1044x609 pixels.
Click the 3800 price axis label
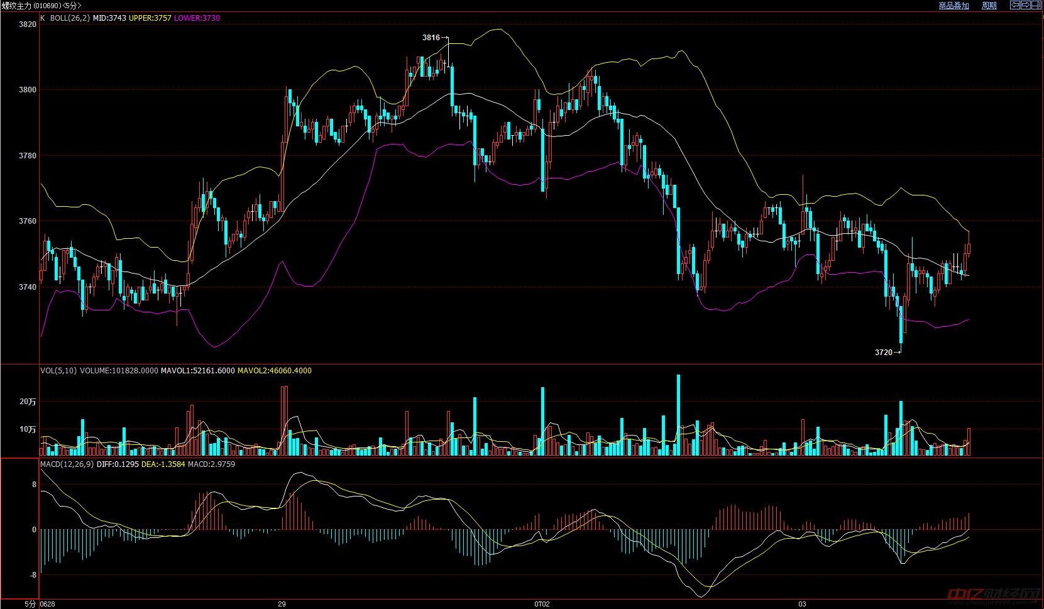[28, 90]
